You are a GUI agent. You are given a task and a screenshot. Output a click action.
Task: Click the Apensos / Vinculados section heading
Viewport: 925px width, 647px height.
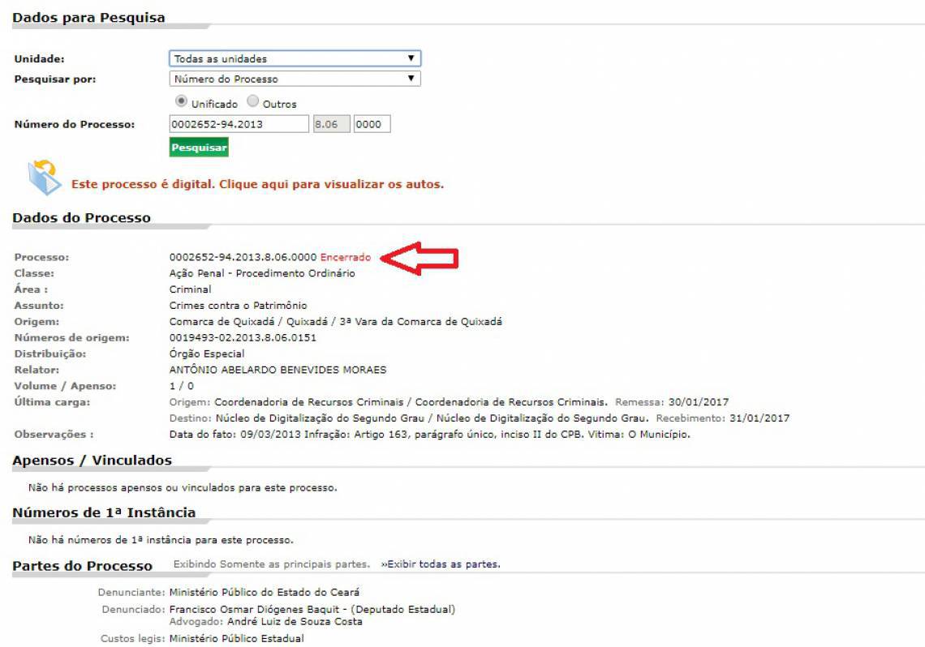tap(92, 460)
